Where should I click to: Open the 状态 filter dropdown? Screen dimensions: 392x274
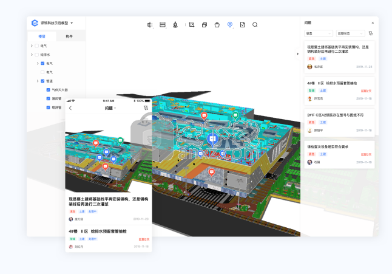click(x=319, y=33)
